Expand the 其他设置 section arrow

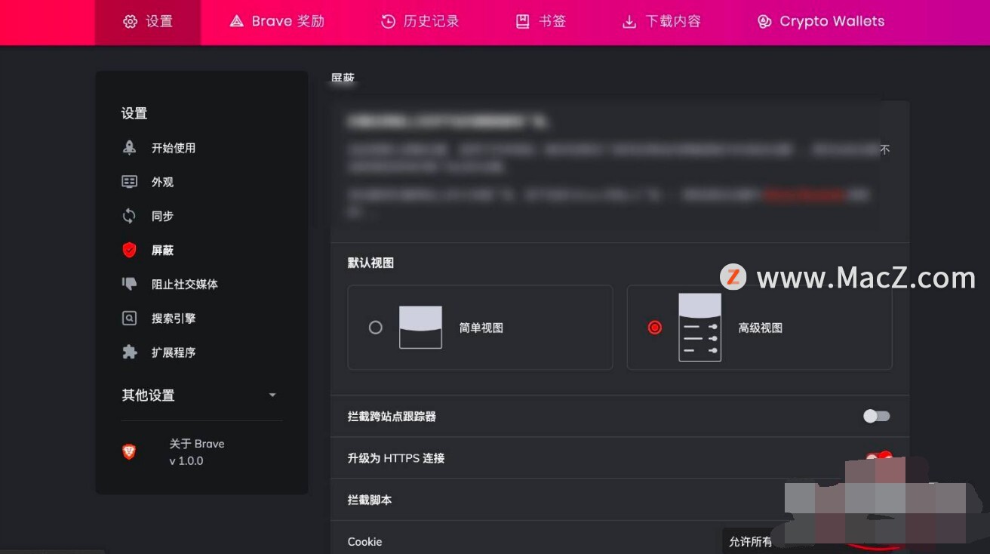pos(272,395)
